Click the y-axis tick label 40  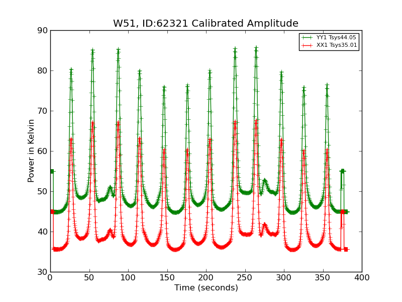pos(43,232)
